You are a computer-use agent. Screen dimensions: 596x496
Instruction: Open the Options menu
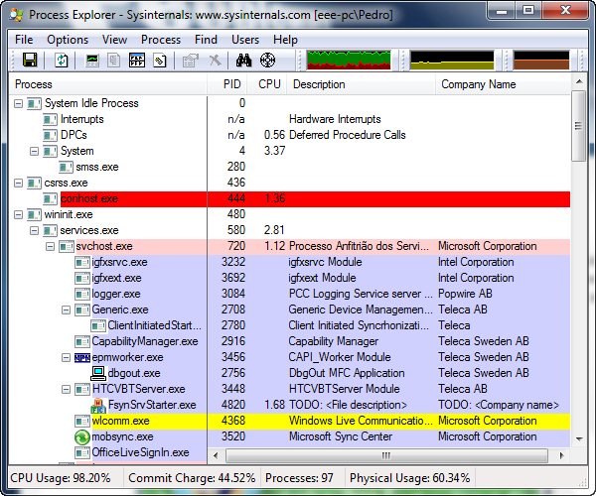click(68, 40)
